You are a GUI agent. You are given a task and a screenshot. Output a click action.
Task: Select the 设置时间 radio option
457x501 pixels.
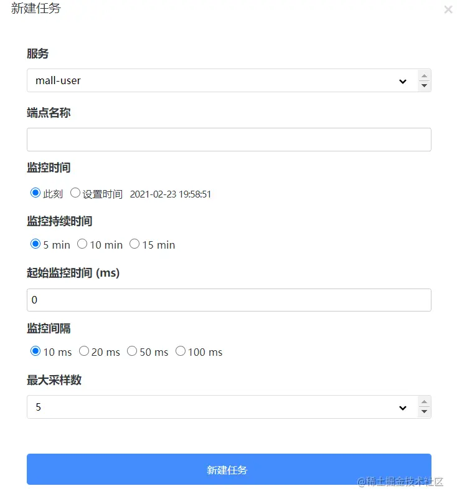[x=75, y=192]
